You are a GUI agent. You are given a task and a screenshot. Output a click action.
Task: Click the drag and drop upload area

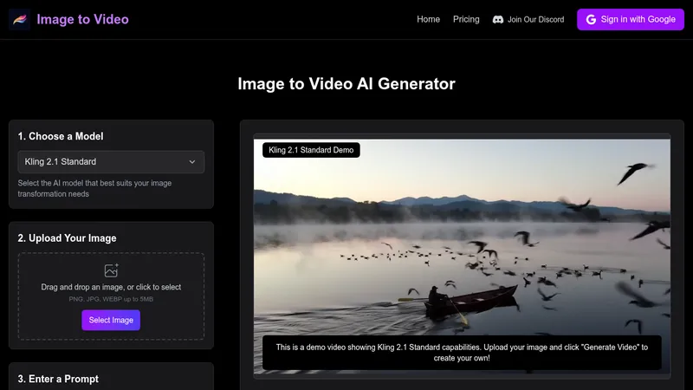111,296
